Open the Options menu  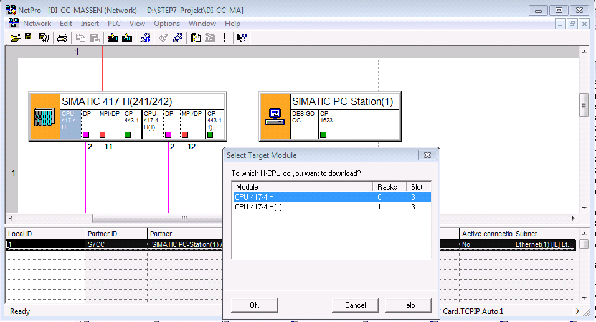point(166,24)
